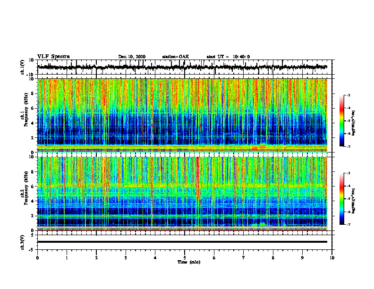This screenshot has width=374, height=289.
Task: Click the black ch.3 flat trace line
Action: 182,242
